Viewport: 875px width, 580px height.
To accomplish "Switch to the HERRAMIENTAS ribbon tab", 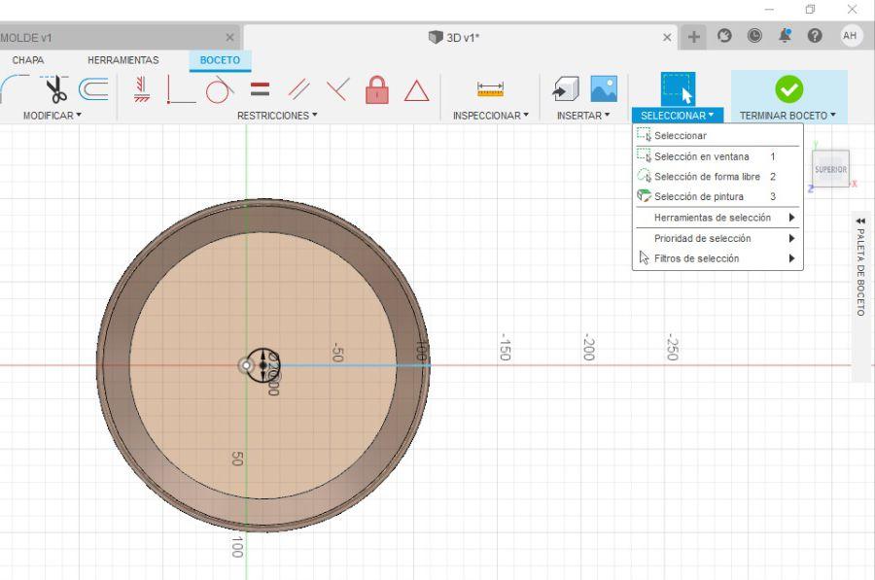I will click(x=123, y=59).
